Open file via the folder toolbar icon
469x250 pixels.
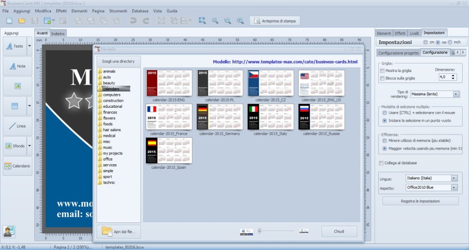pos(22,21)
